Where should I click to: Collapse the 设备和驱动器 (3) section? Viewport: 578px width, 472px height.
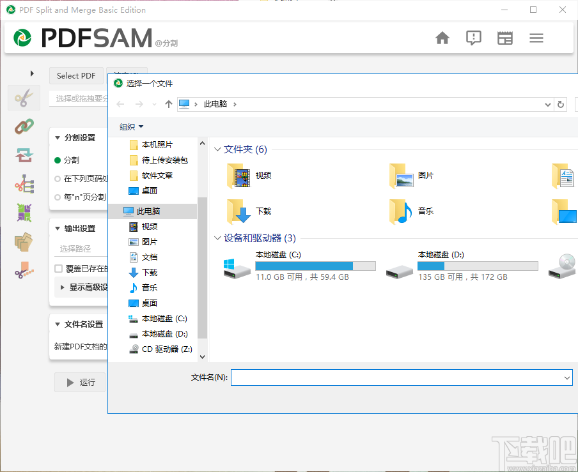[217, 238]
